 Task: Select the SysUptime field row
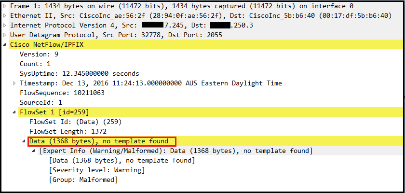[x=79, y=73]
